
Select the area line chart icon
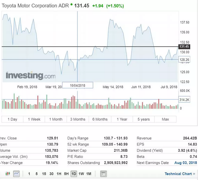coord(17,174)
